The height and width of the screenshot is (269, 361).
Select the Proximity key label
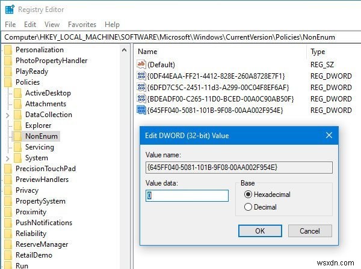click(31, 212)
